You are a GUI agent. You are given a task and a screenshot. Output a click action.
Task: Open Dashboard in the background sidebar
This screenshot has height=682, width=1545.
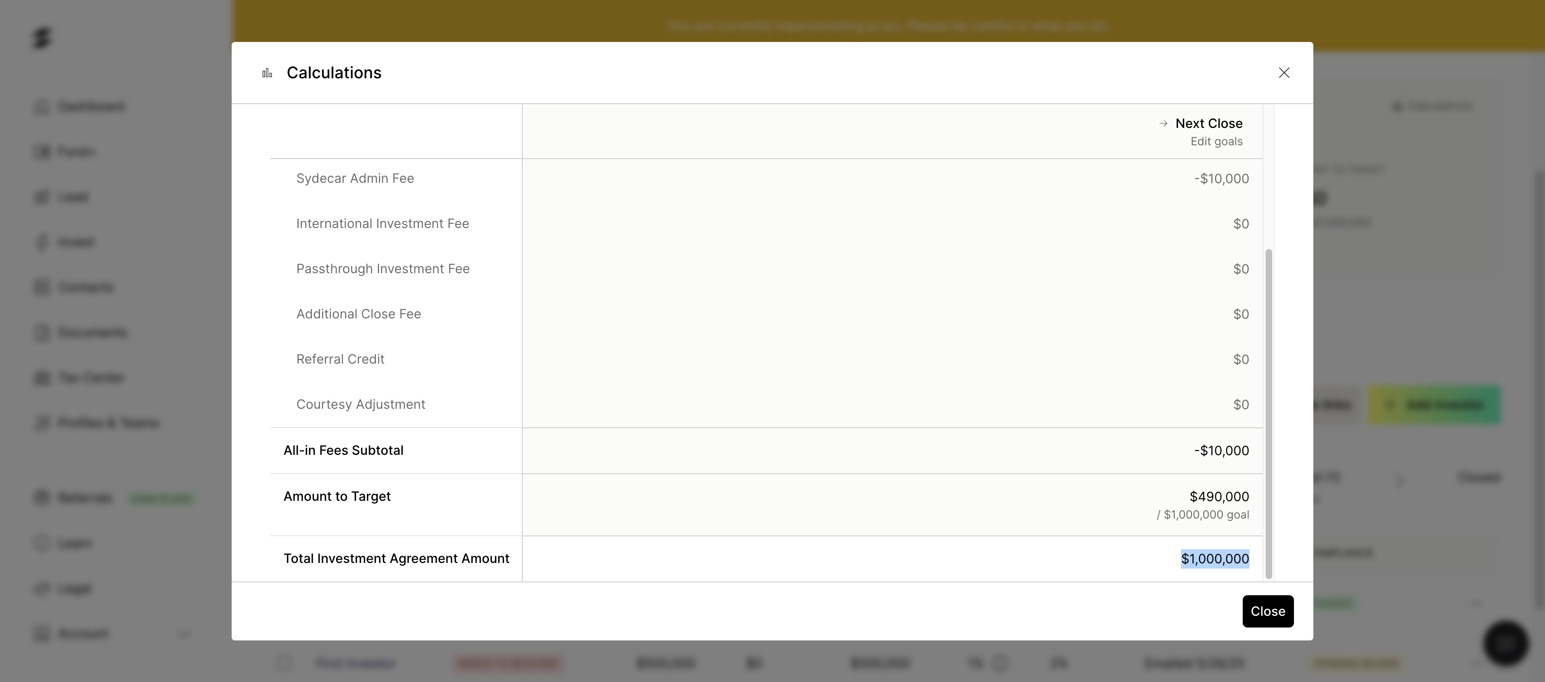coord(80,107)
